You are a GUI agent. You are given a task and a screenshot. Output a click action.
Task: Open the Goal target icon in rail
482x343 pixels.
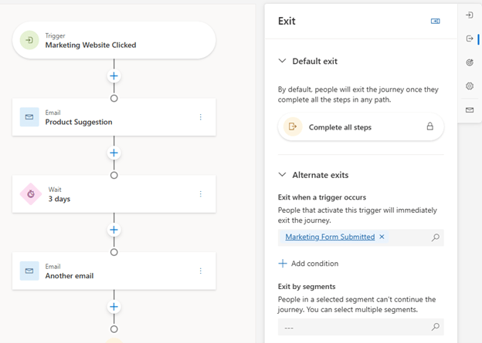(x=470, y=62)
